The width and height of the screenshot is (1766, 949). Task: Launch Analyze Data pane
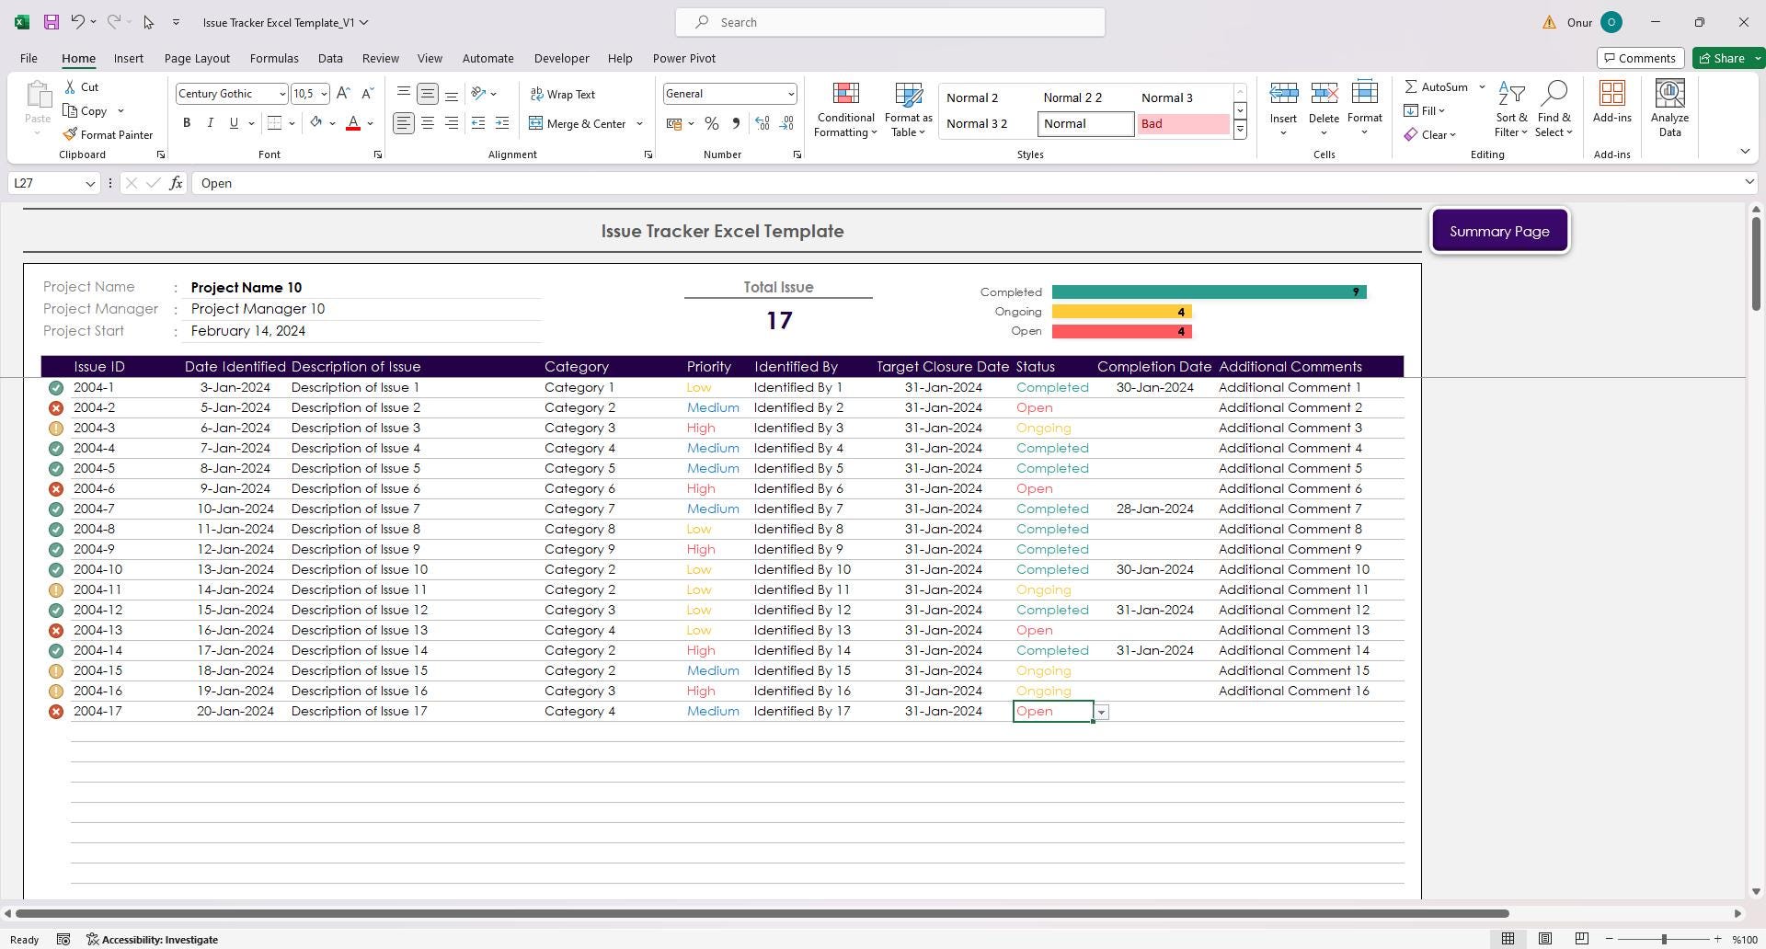1669,109
